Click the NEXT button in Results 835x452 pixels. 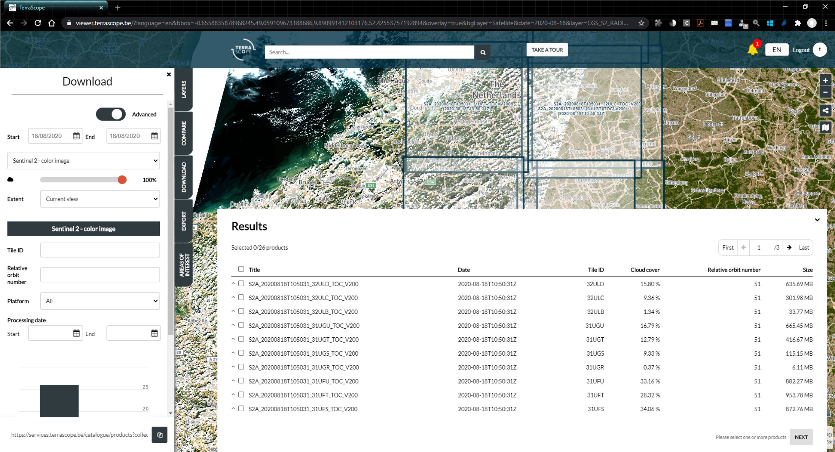point(801,437)
